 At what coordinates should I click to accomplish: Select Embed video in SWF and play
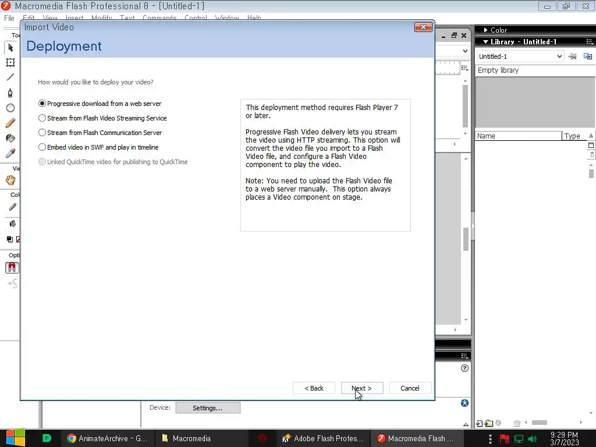pyautogui.click(x=98, y=147)
